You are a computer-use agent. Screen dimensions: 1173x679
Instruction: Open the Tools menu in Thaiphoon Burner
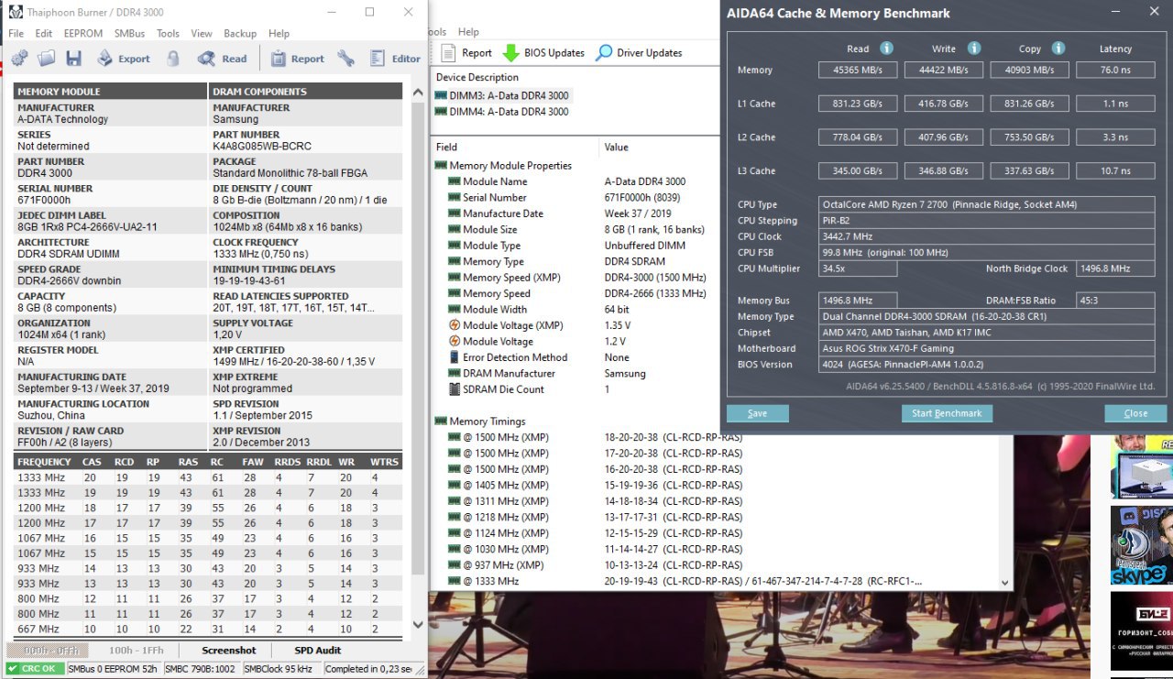pos(169,33)
